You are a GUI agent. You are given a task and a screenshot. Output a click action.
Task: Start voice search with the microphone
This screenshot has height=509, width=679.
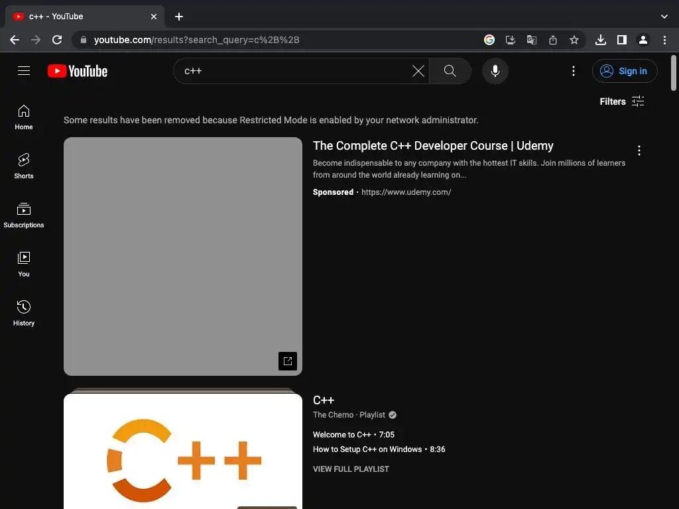pos(495,71)
